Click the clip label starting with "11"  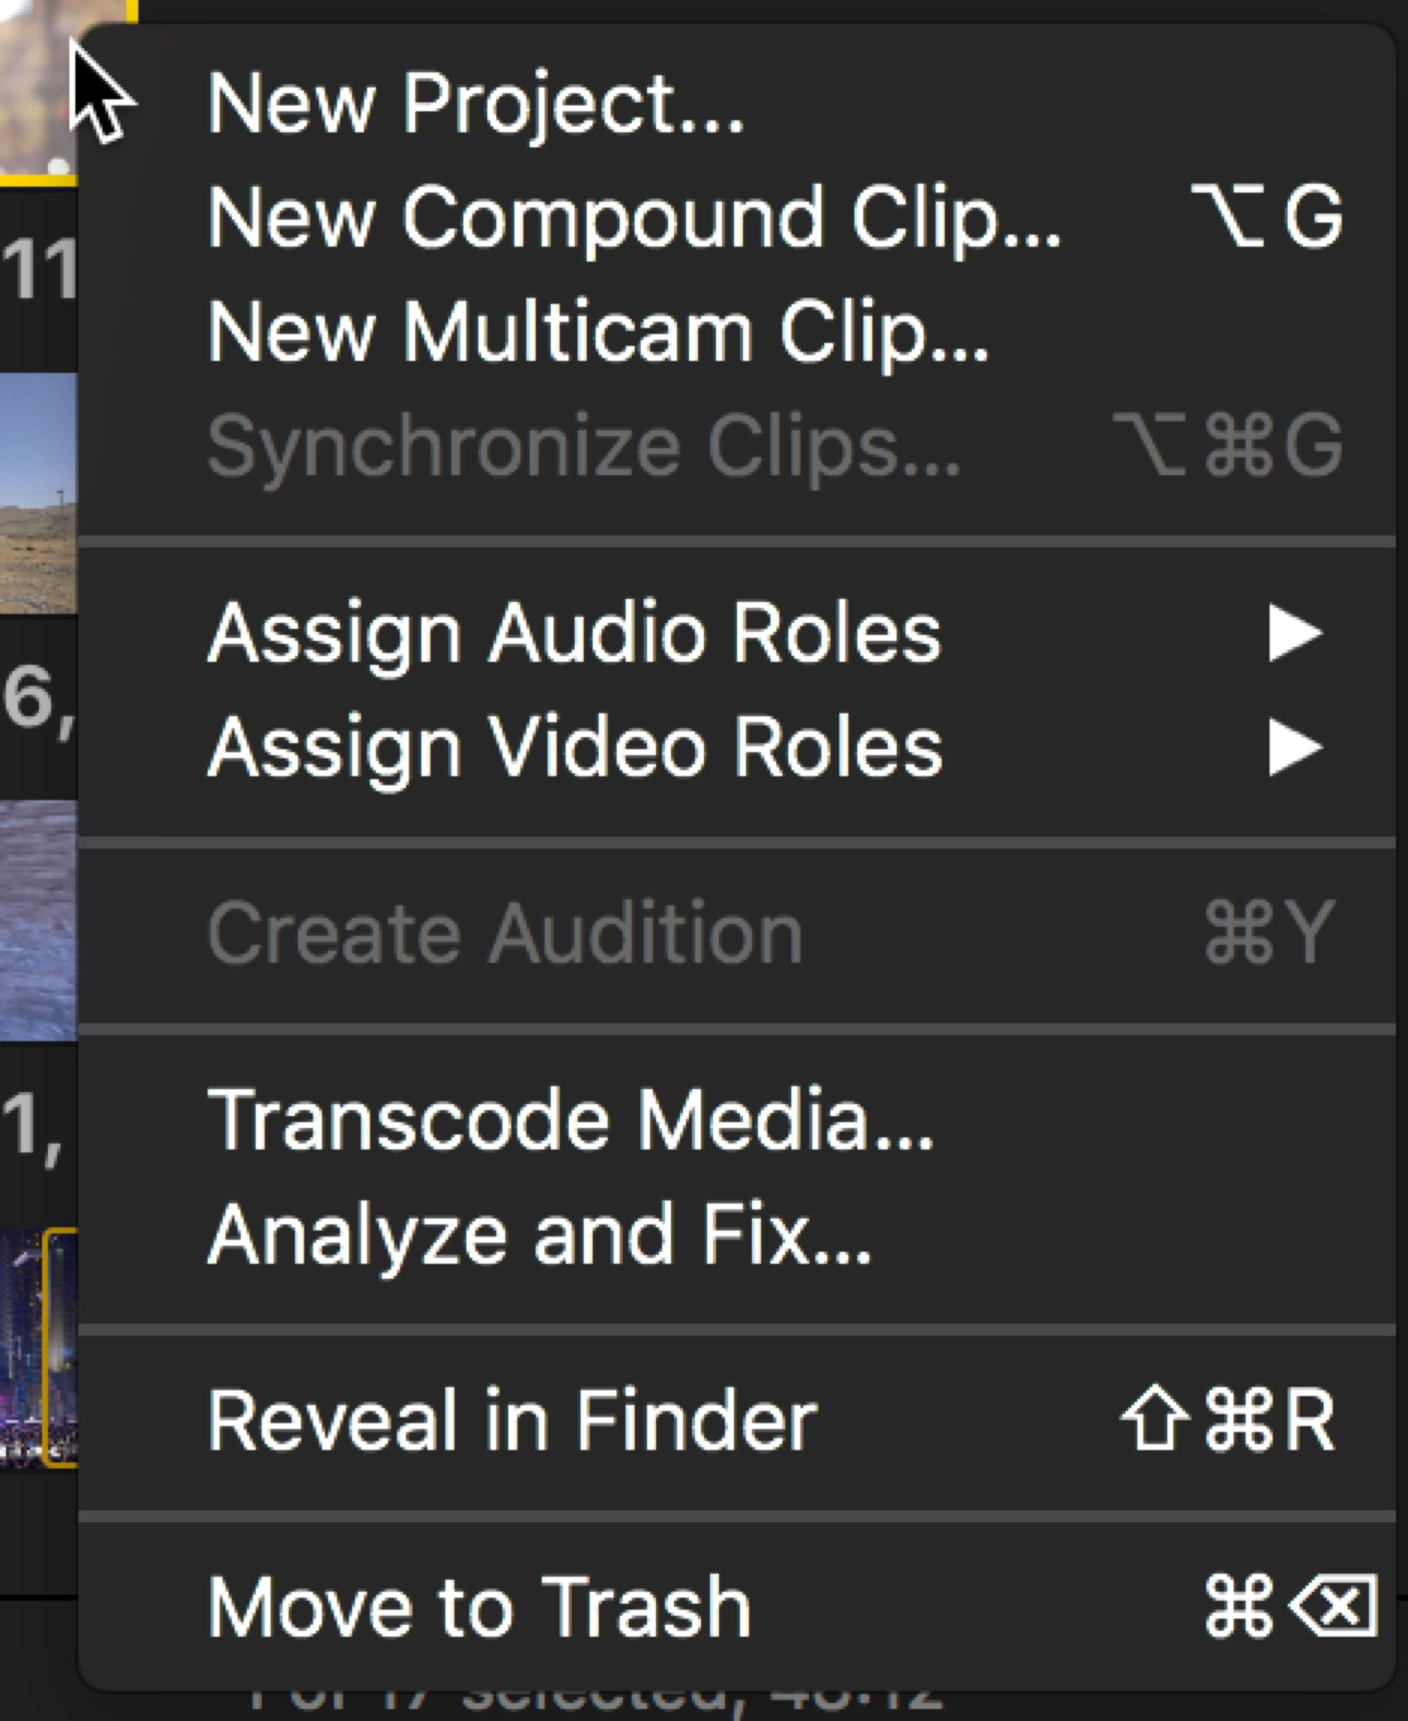tap(38, 270)
